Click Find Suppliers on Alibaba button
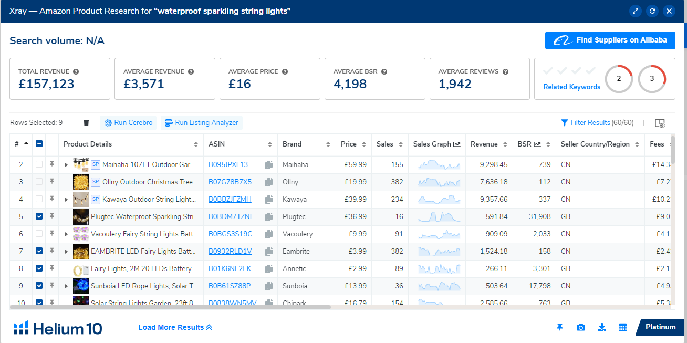The height and width of the screenshot is (343, 687). coord(610,40)
